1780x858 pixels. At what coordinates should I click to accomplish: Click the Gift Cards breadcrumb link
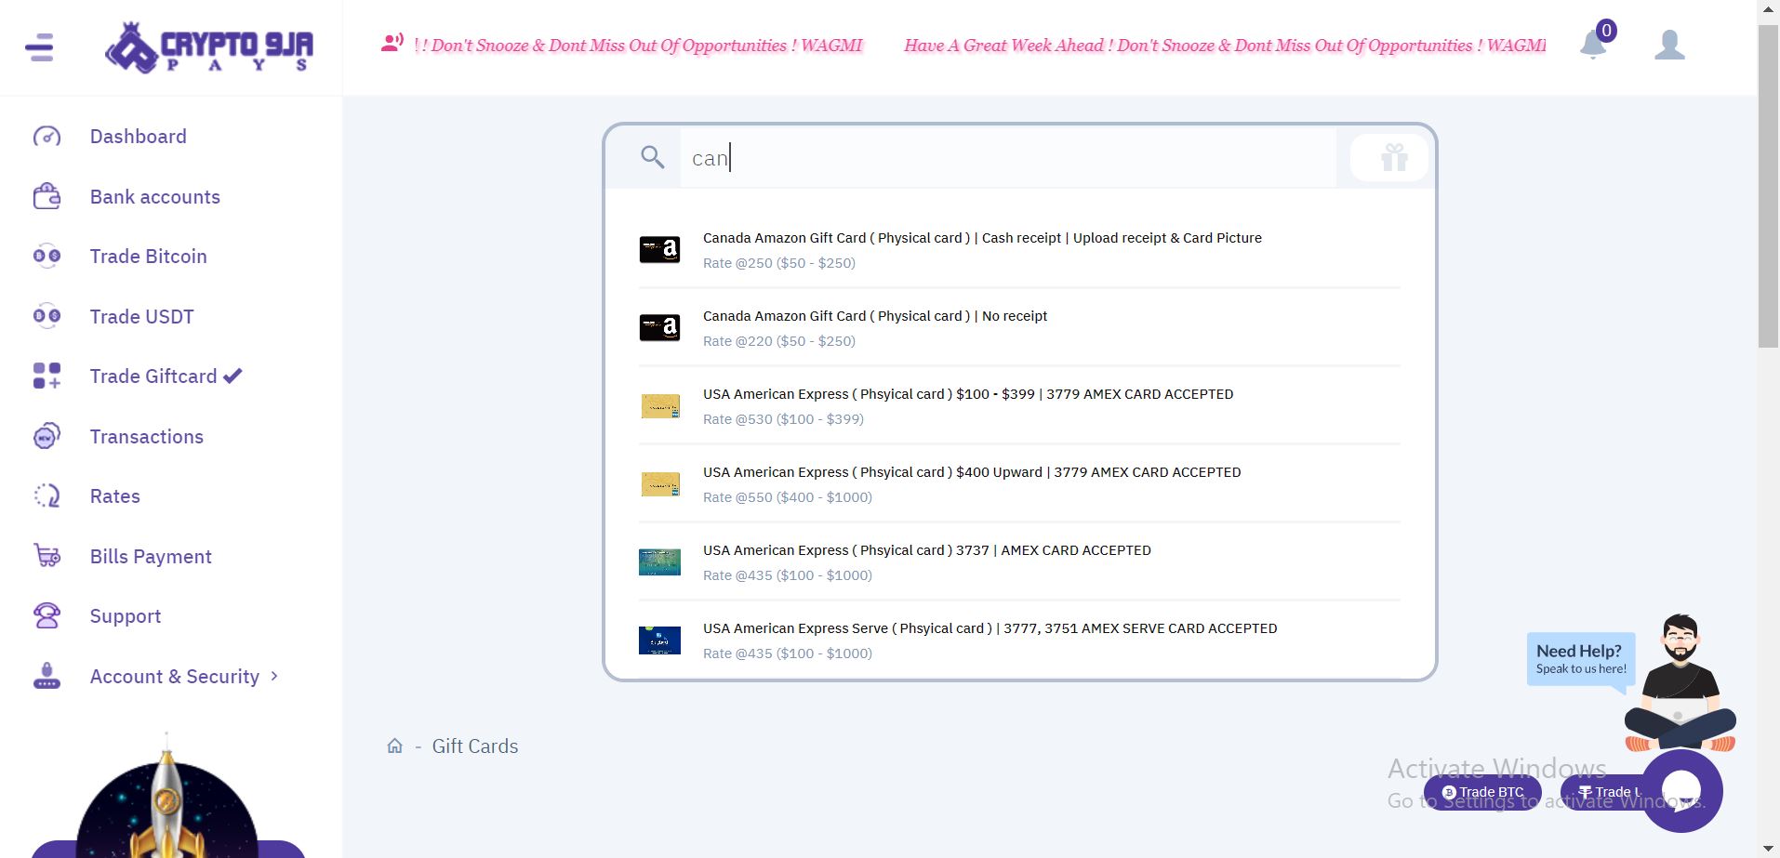[474, 746]
